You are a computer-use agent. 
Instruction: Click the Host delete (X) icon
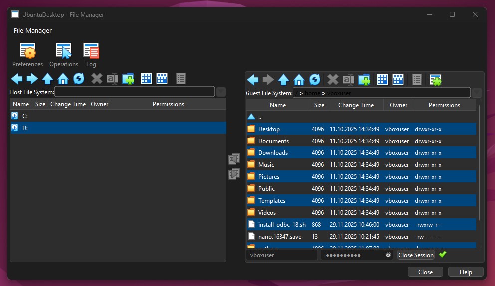[97, 79]
